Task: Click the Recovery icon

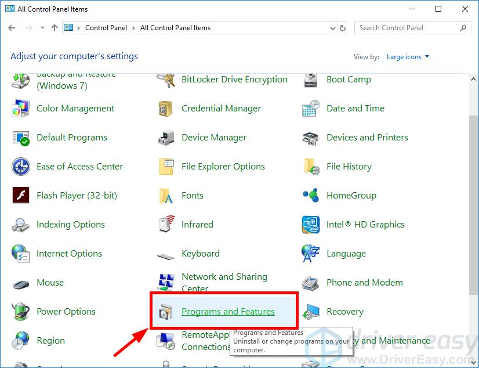Action: 311,312
